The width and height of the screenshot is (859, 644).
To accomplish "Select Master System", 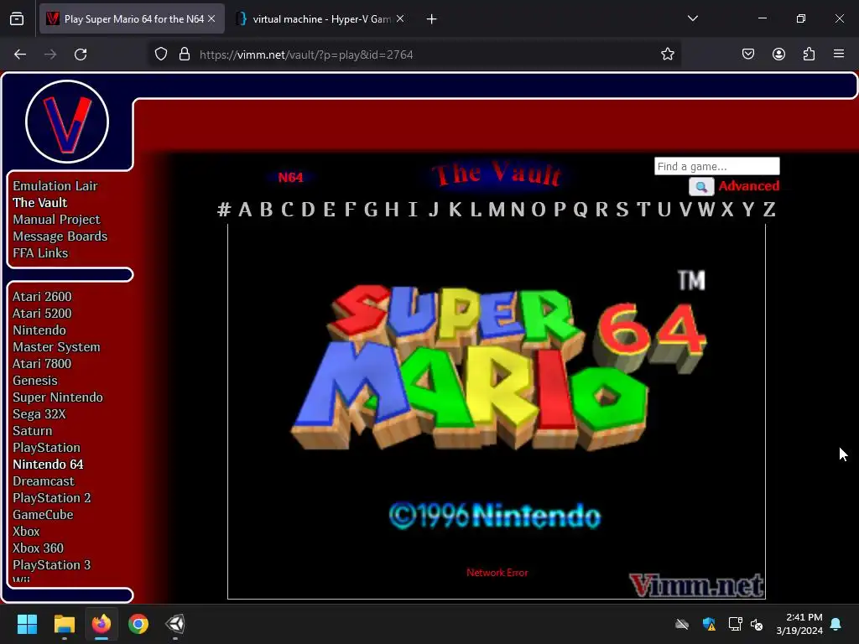I will coord(56,346).
